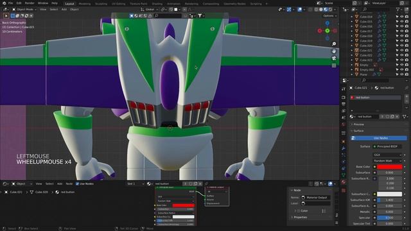Click the Material Output name field
Screen dimensions: 411x231
pyautogui.click(x=315, y=198)
